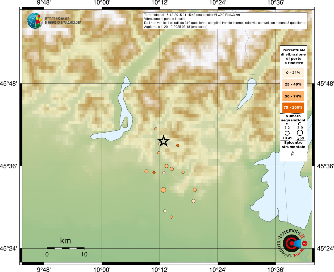This screenshot has height=272, width=334.
Task: Click the 10°12' label on the top axis
Action: (x=160, y=3)
